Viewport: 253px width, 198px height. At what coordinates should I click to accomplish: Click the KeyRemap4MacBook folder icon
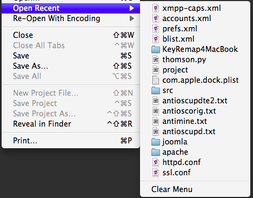point(156,49)
